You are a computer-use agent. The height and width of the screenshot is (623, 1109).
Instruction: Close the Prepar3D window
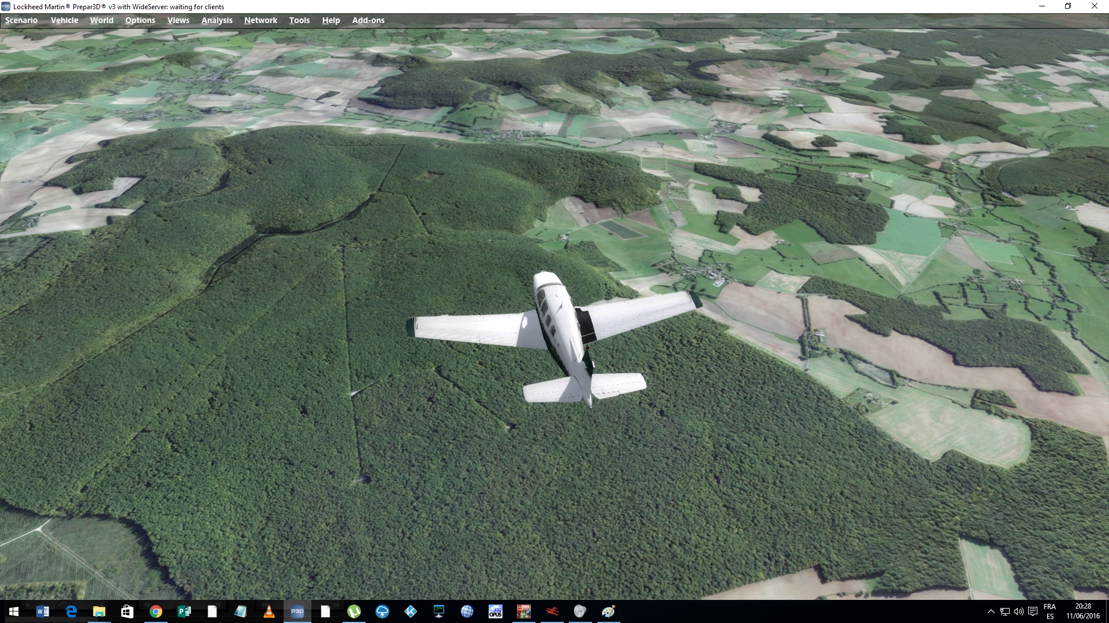point(1095,6)
